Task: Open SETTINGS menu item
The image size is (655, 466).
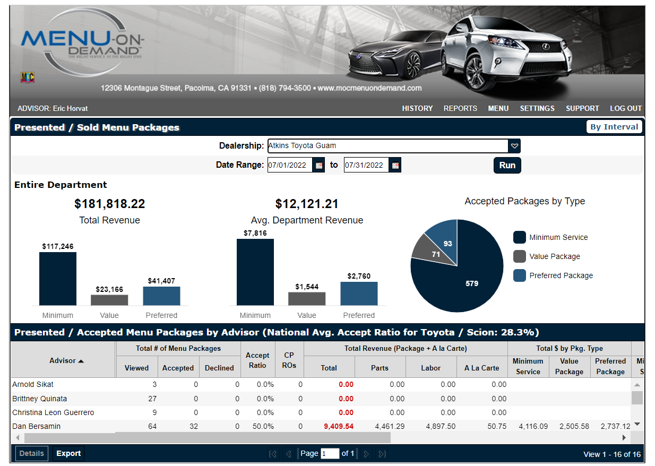Action: tap(537, 108)
